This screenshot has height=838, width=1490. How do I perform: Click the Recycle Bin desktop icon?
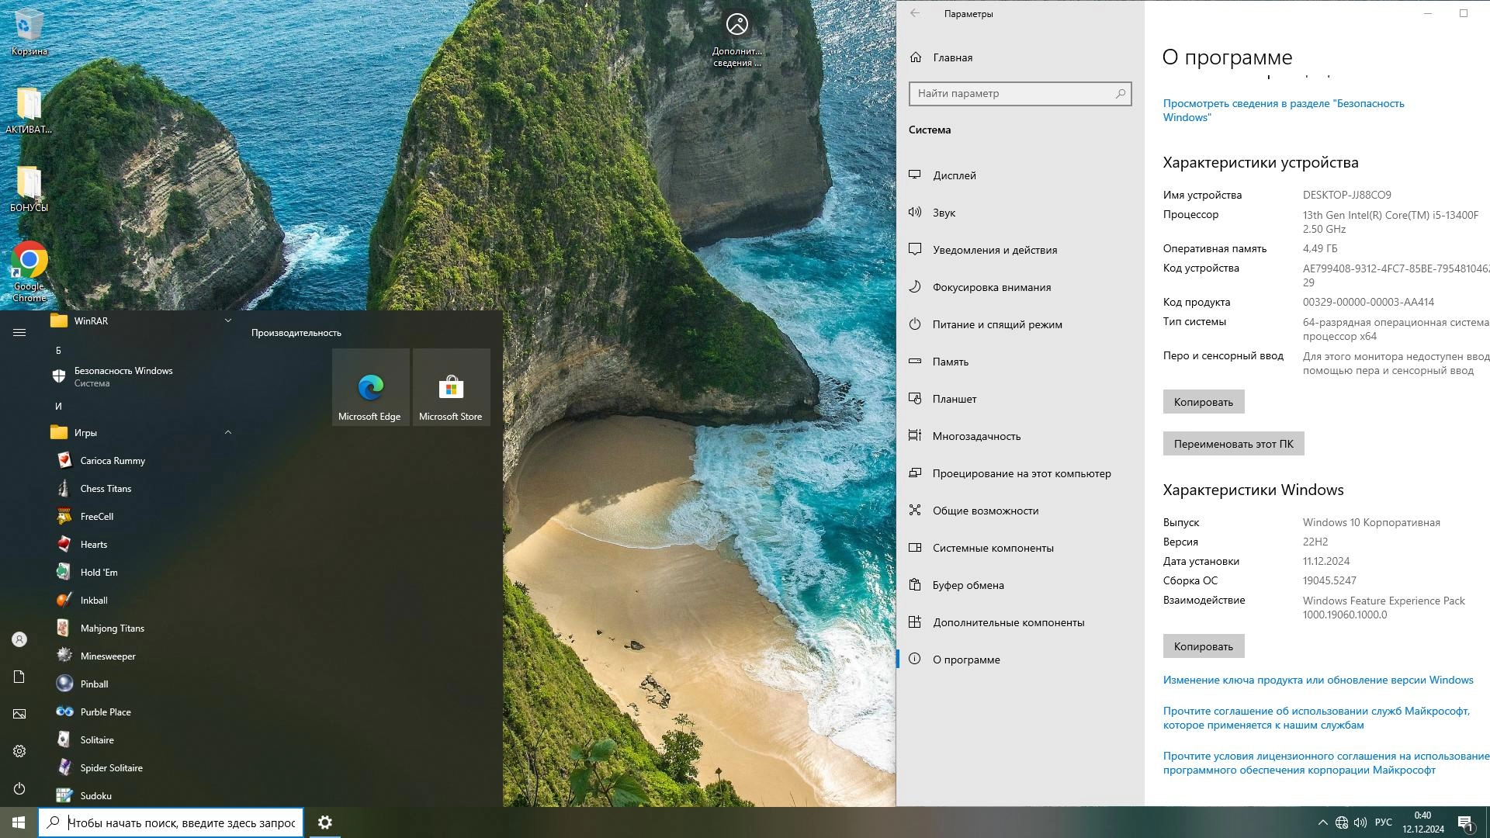tap(29, 33)
